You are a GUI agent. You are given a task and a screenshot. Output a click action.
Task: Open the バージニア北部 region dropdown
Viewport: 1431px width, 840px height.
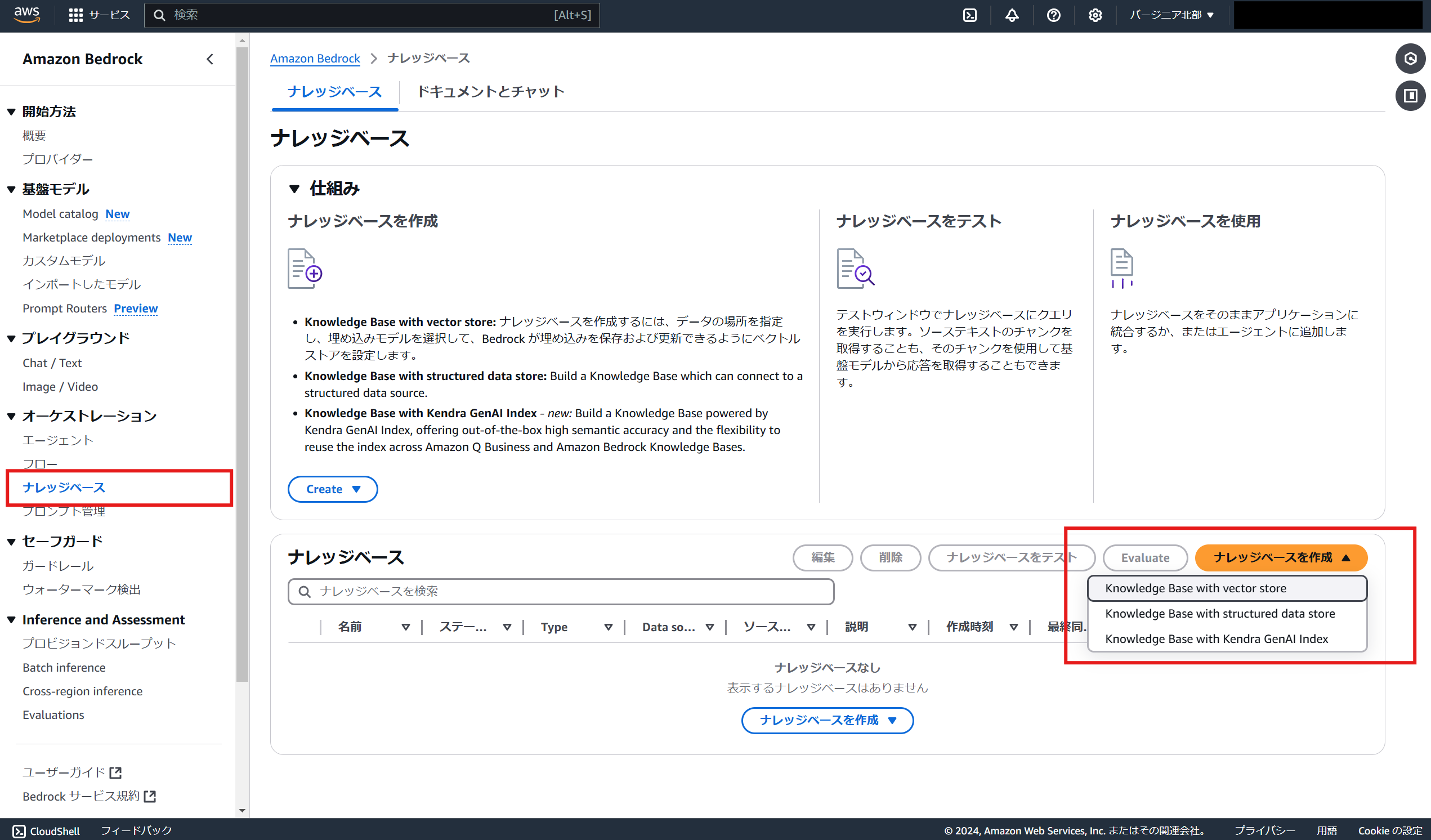pyautogui.click(x=1171, y=15)
